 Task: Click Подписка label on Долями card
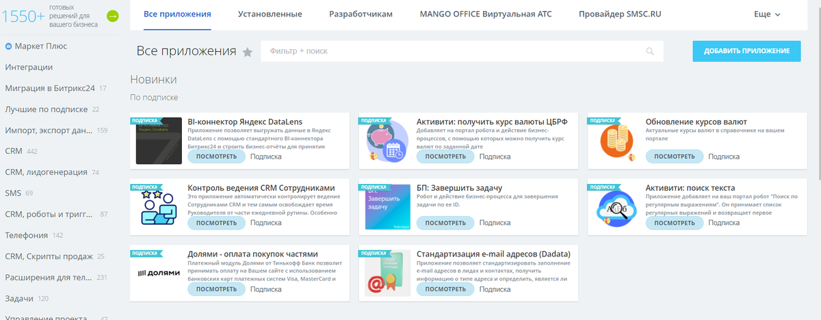point(265,289)
